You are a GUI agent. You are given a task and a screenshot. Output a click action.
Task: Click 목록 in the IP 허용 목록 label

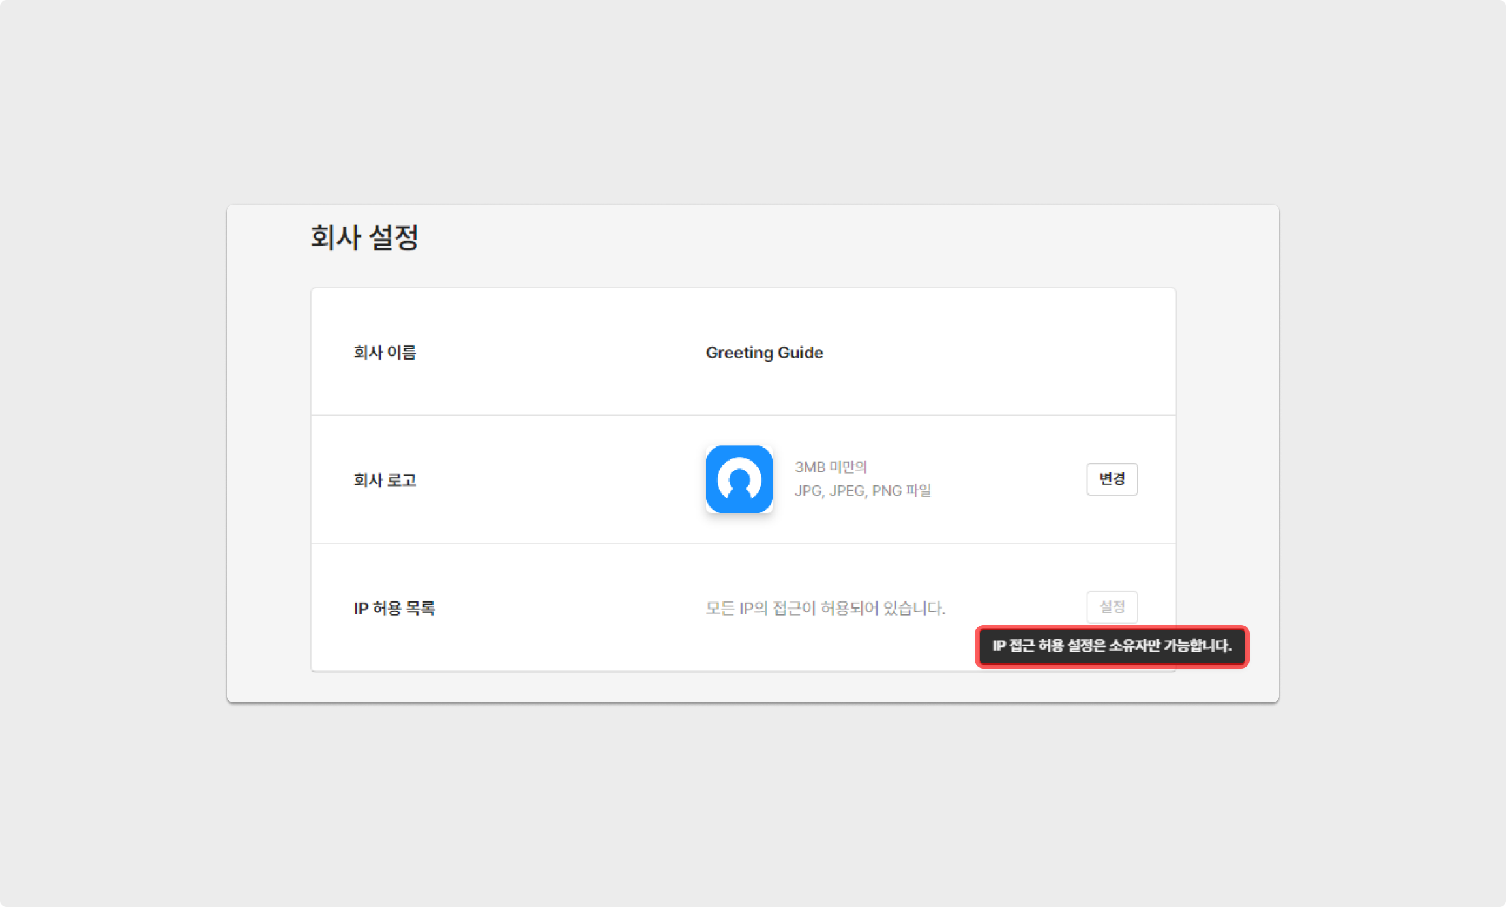pyautogui.click(x=420, y=608)
